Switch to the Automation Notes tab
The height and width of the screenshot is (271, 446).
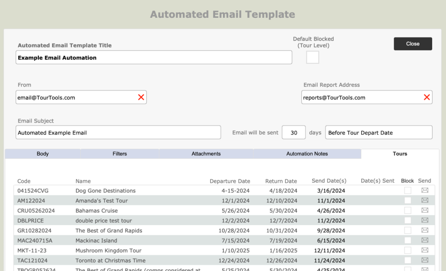307,154
